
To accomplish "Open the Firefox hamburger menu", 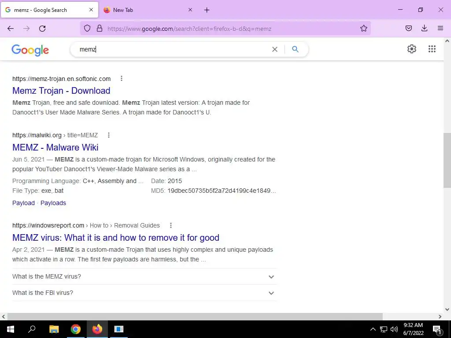I will click(440, 28).
